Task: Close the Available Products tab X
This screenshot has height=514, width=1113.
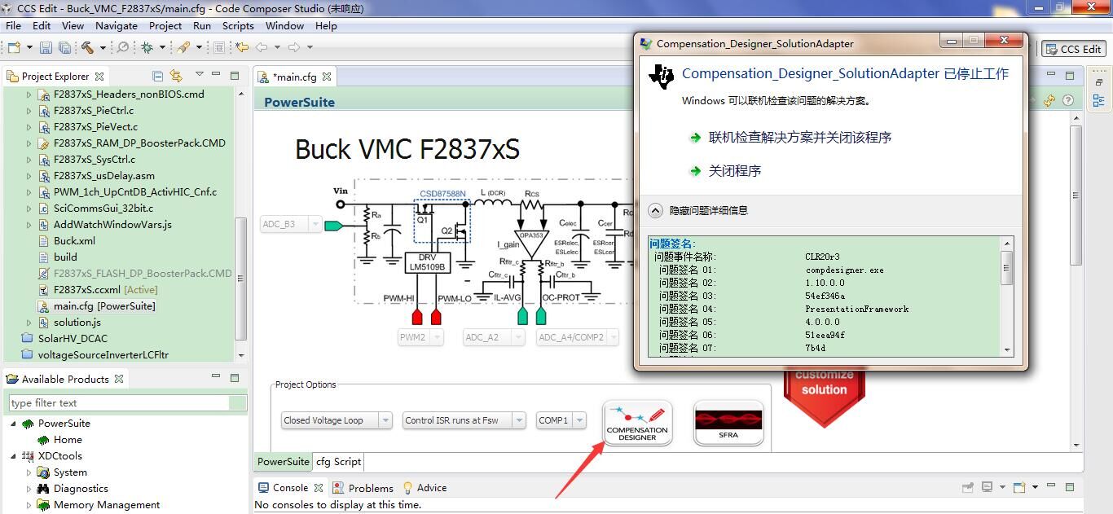Action: coord(119,379)
